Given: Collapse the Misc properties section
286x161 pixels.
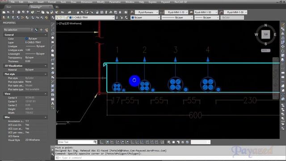Looking at the screenshot, I should [x=46, y=117].
